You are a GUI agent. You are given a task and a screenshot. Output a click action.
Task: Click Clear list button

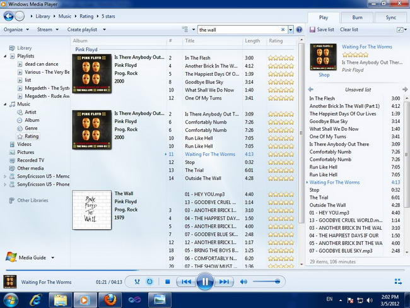[349, 30]
